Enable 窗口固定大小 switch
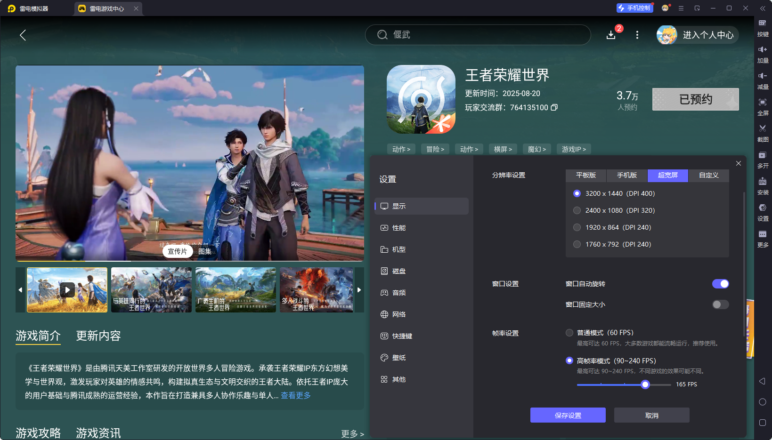 click(x=720, y=304)
